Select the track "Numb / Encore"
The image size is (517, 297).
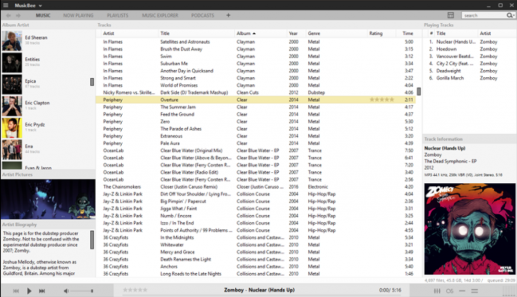point(176,216)
